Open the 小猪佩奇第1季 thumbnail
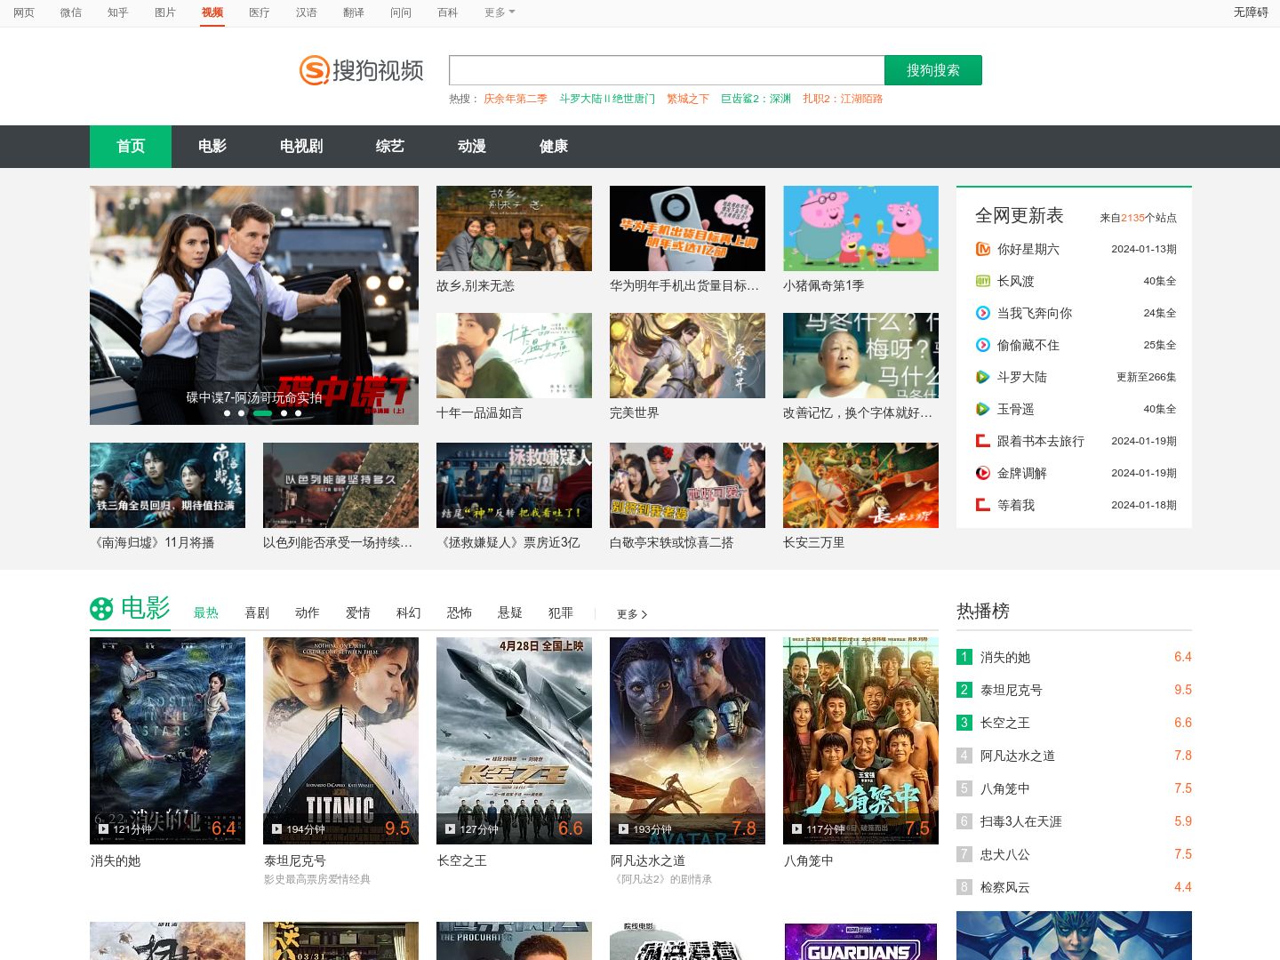 tap(860, 228)
